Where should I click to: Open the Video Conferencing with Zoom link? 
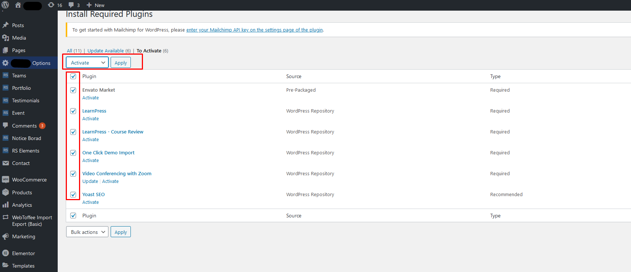coord(117,174)
